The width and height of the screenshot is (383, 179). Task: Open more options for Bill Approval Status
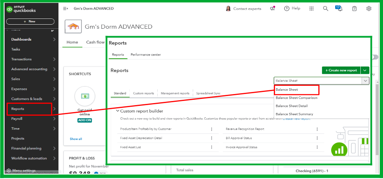(317, 138)
